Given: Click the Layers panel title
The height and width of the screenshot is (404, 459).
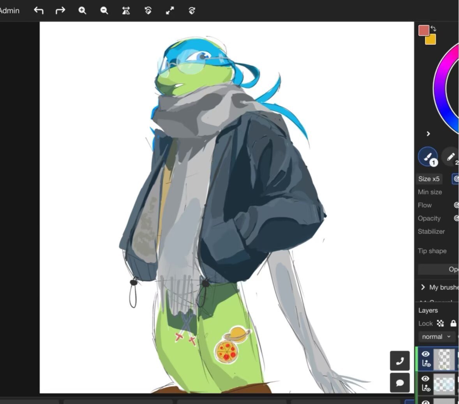Looking at the screenshot, I should [x=428, y=310].
